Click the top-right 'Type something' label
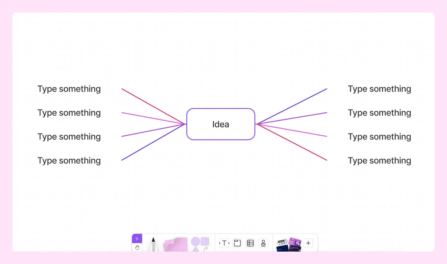Viewport: 447px width, 264px height. 380,89
